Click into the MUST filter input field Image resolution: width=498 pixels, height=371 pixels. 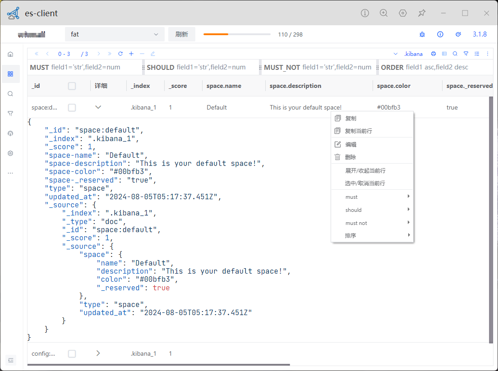(x=95, y=67)
